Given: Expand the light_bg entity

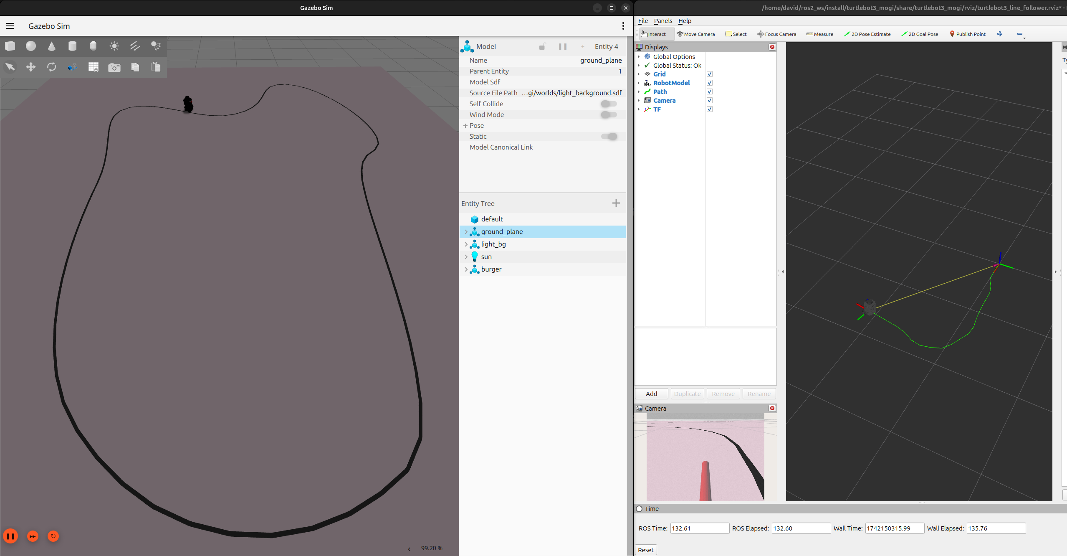Looking at the screenshot, I should [x=466, y=244].
